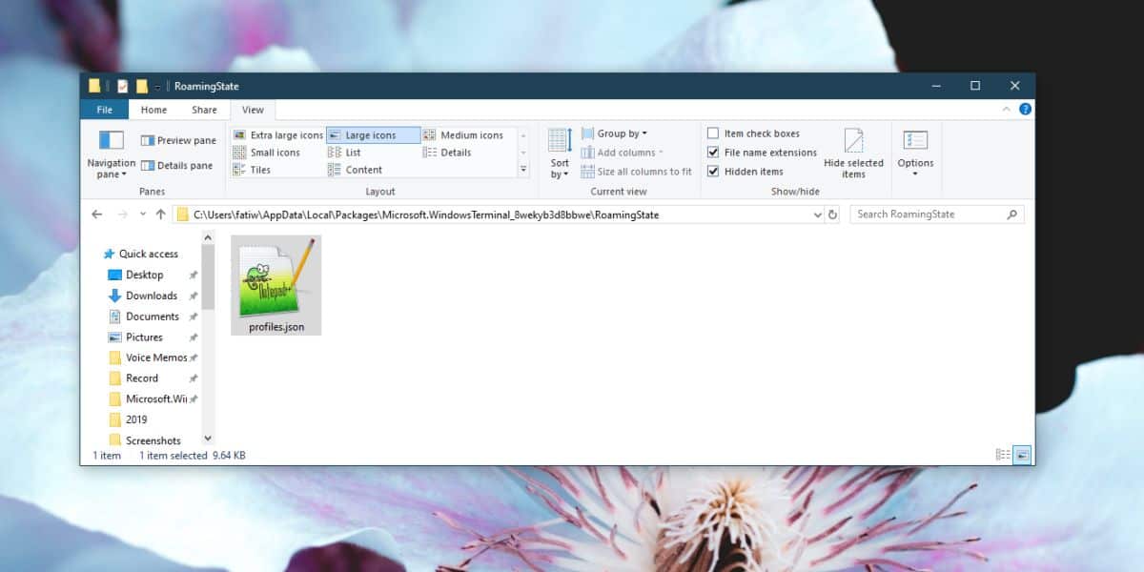Toggle the Details pane
Image resolution: width=1144 pixels, height=572 pixels.
pyautogui.click(x=176, y=165)
